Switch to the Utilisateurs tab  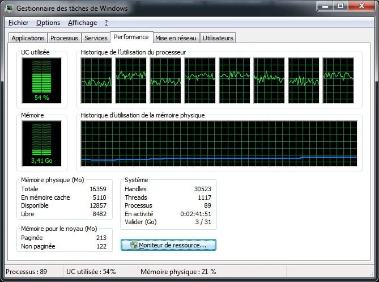pos(218,38)
